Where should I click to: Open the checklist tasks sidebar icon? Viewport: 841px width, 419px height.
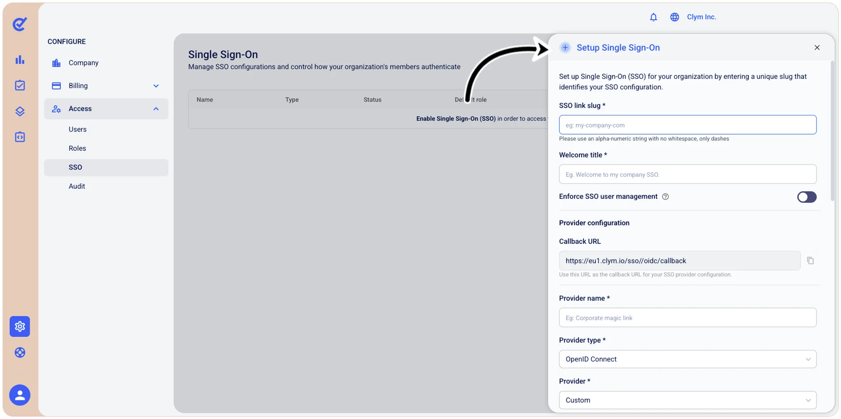[20, 85]
